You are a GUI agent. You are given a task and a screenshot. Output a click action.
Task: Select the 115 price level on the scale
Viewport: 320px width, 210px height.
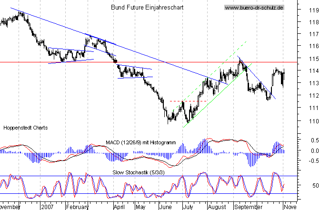coord(313,59)
